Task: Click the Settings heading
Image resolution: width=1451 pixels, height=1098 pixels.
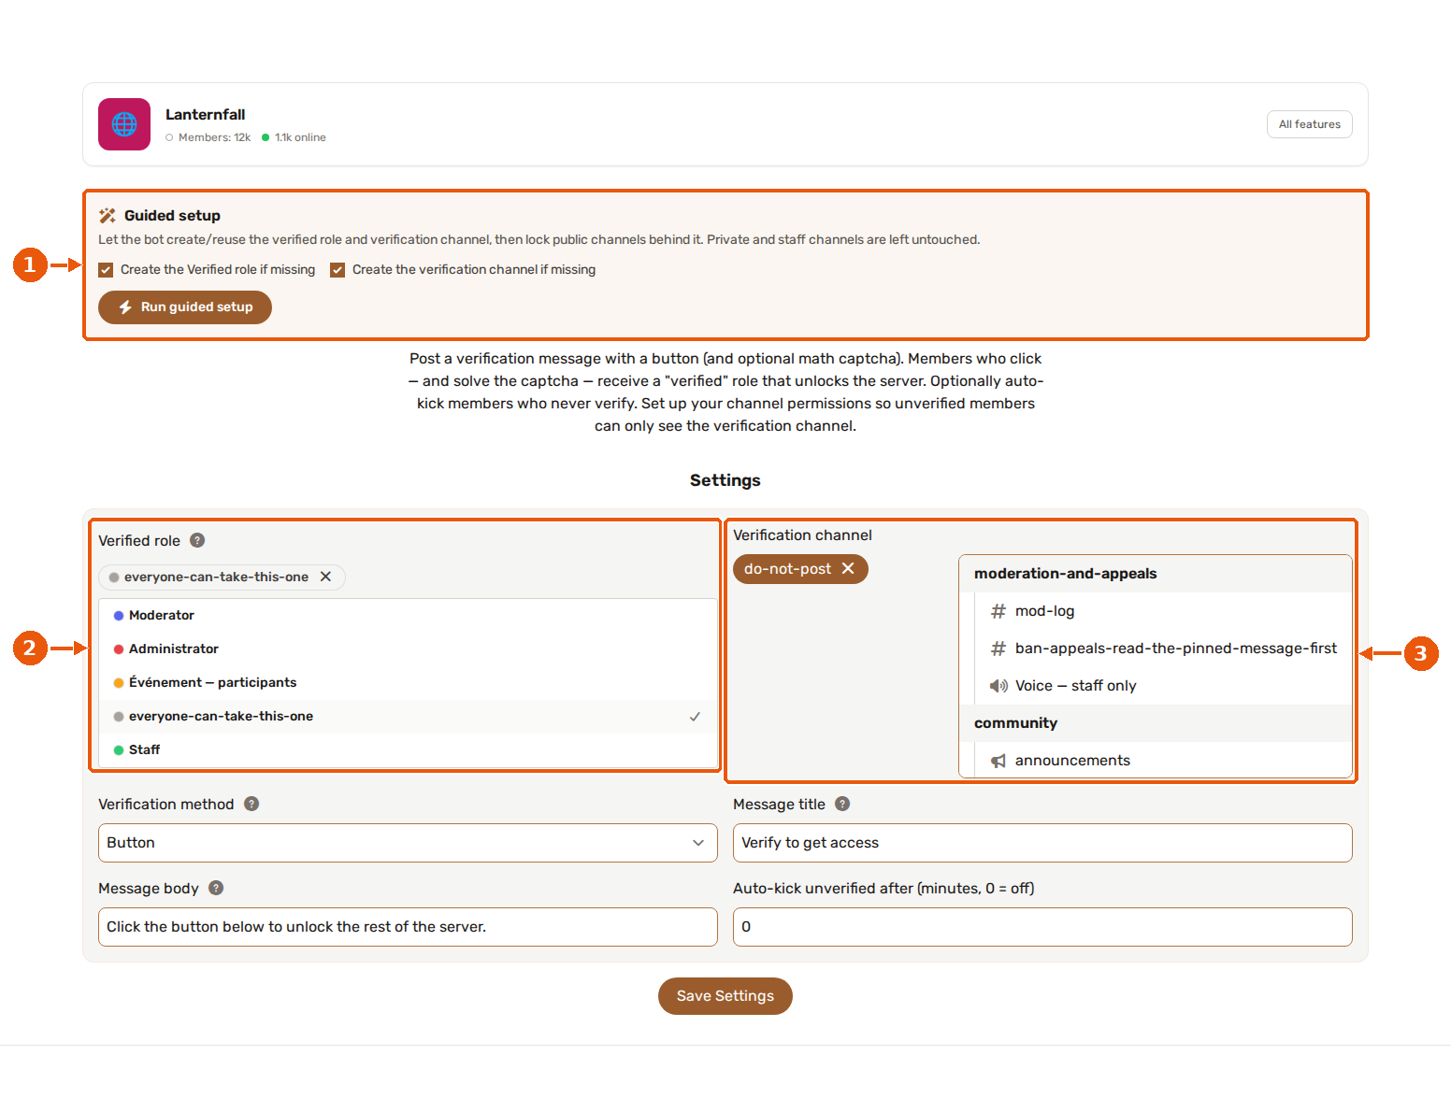Action: 725,480
